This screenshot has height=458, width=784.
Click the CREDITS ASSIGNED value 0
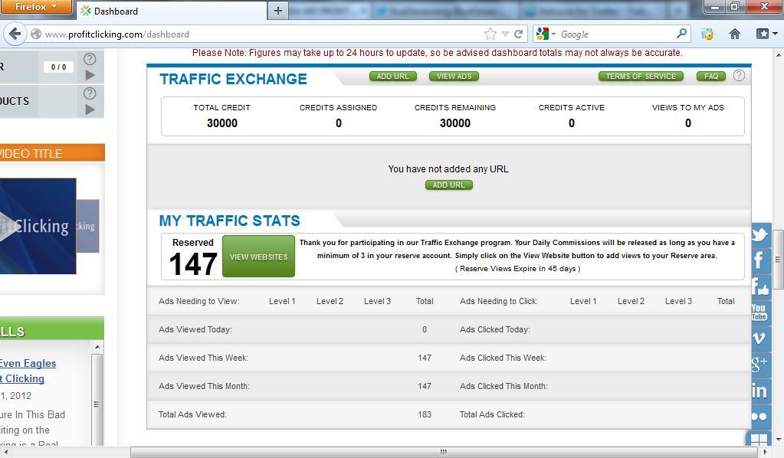click(x=339, y=123)
